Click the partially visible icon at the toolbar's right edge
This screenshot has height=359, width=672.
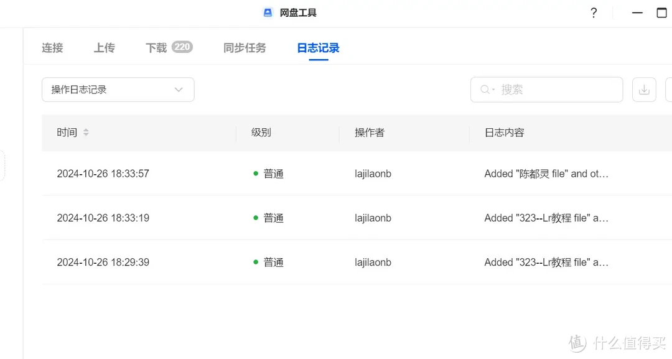coord(670,90)
